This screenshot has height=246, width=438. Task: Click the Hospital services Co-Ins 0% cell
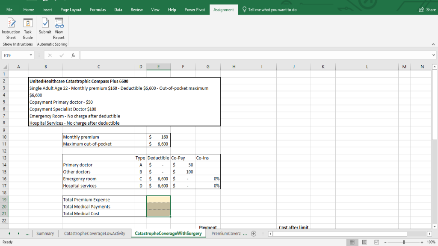pyautogui.click(x=208, y=186)
